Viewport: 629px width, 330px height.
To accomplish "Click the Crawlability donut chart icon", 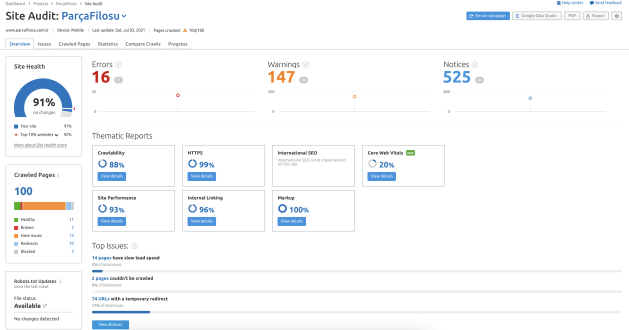I will pyautogui.click(x=102, y=164).
